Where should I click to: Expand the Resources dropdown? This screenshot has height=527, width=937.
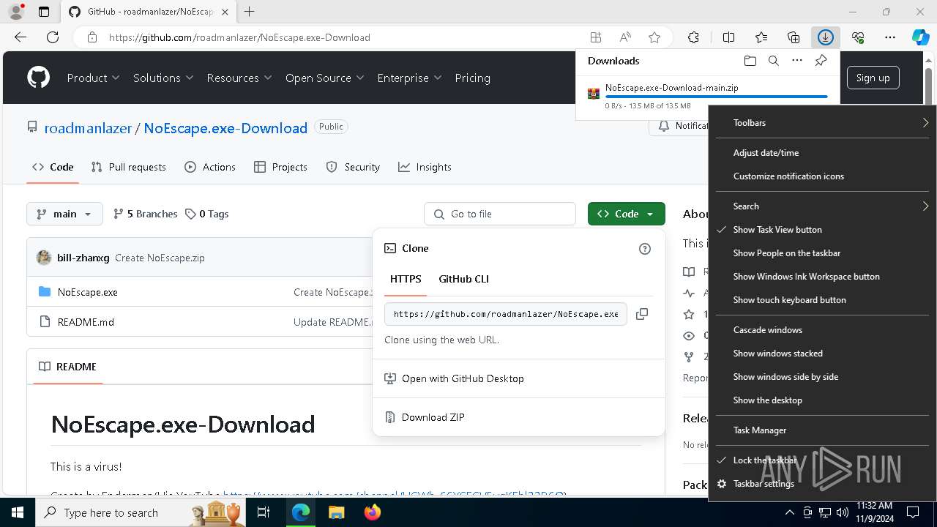(x=239, y=78)
